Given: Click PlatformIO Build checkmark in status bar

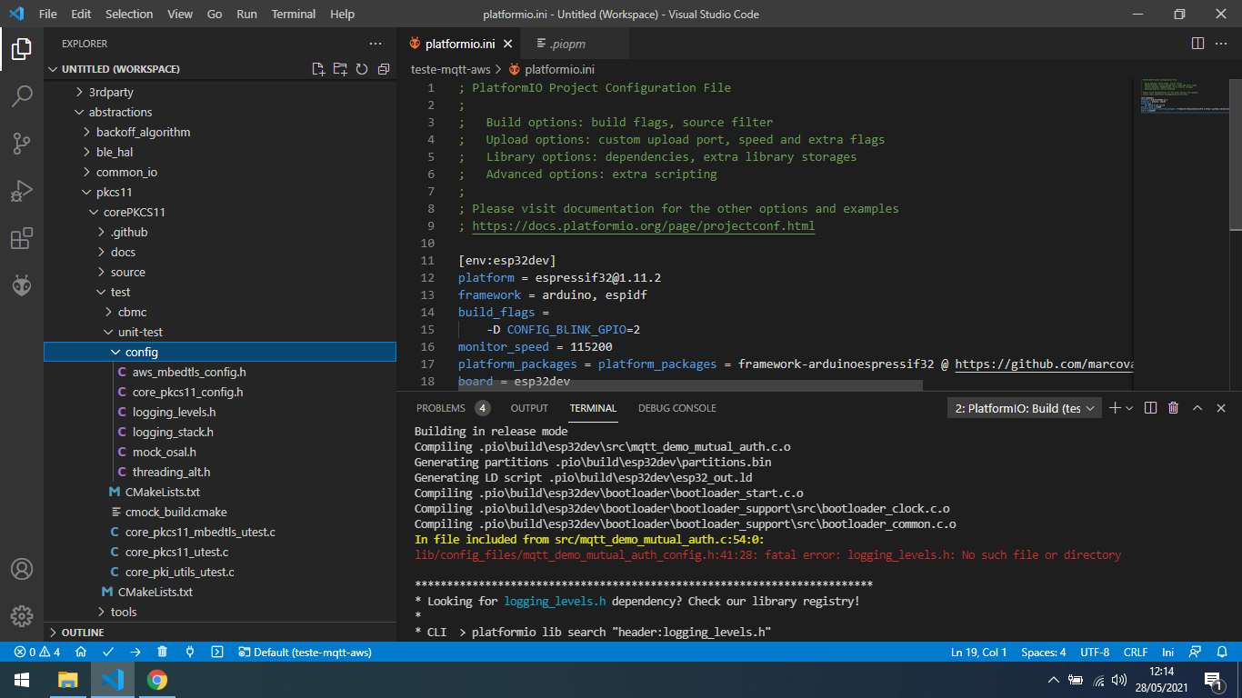Looking at the screenshot, I should 108,652.
